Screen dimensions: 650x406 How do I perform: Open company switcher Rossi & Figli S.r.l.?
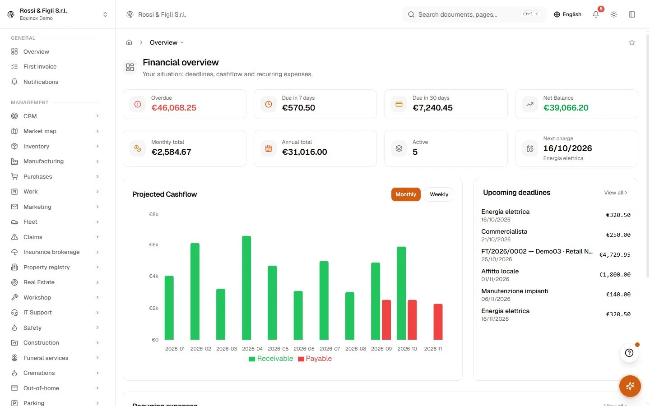(x=58, y=14)
